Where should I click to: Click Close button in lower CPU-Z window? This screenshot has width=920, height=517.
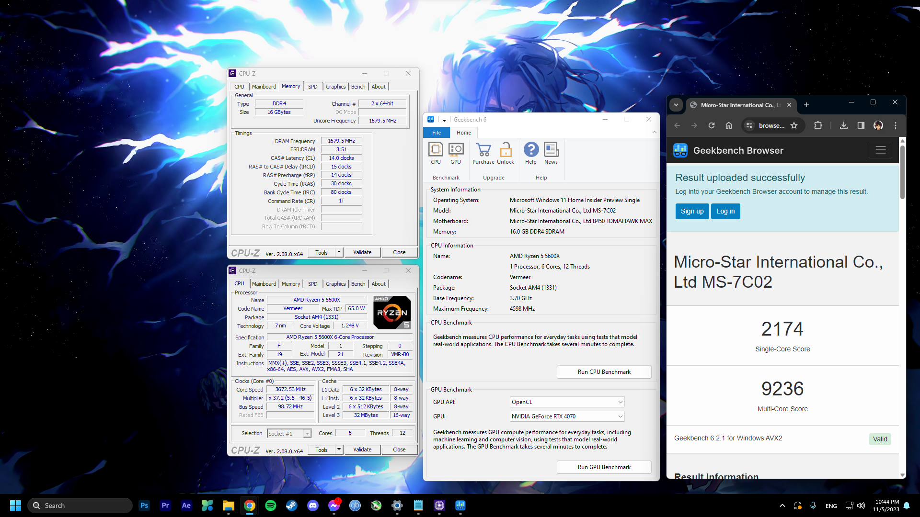[399, 450]
